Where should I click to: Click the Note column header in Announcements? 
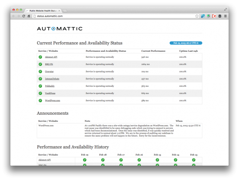click(87, 121)
